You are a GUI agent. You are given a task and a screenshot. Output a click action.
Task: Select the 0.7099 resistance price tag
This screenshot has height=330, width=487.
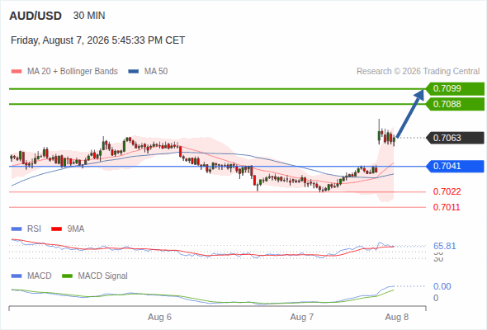tap(455, 89)
